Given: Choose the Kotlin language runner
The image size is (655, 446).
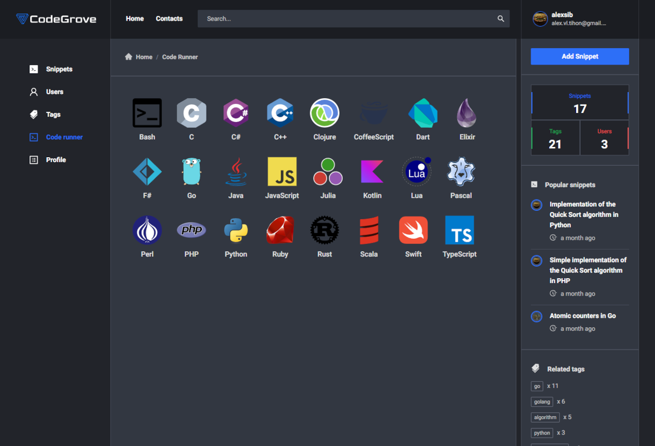Looking at the screenshot, I should point(372,172).
